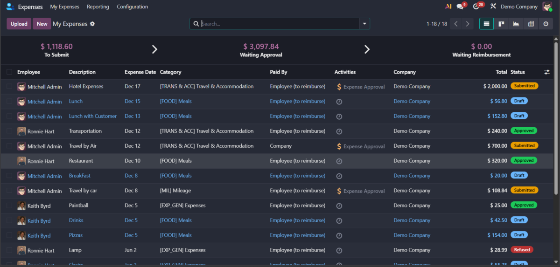Open the Activity view
Viewport: 560px width, 267px height.
point(546,24)
